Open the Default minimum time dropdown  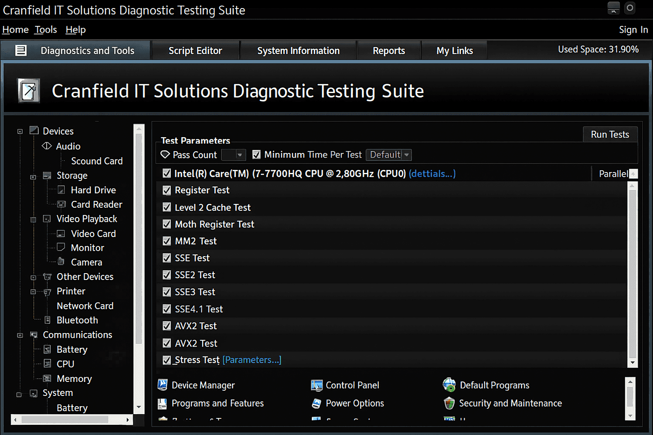(406, 155)
